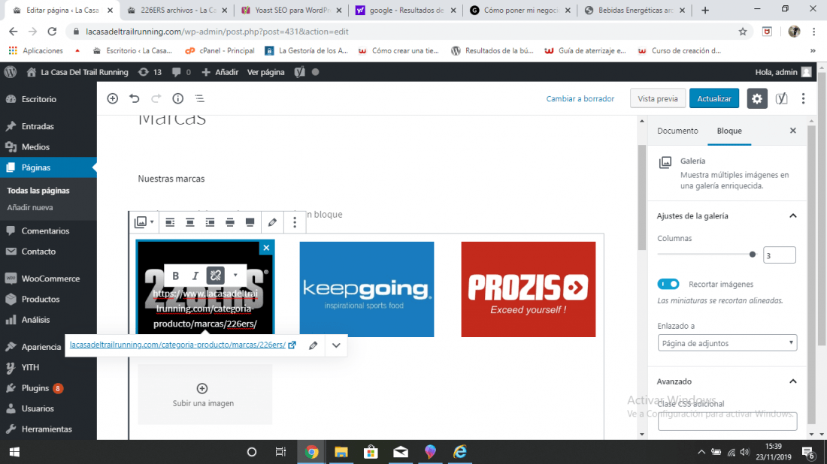Image resolution: width=827 pixels, height=464 pixels.
Task: Select the PROZIS gallery image
Action: (x=528, y=289)
